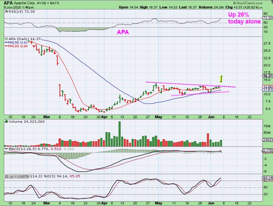Click the yellow highlighted latest price bar

point(221,79)
